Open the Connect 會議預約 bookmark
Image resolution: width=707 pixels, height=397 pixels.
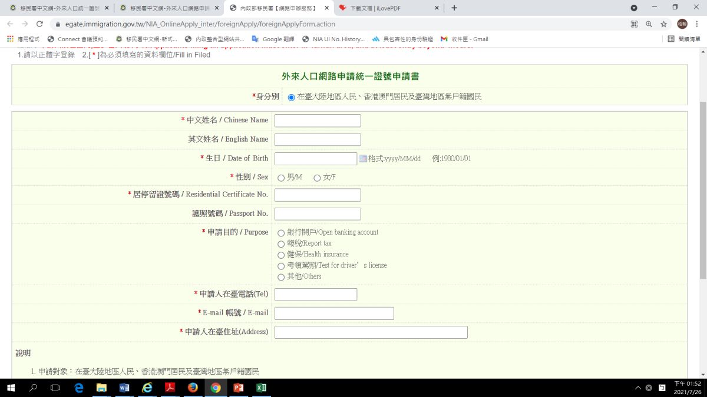point(77,39)
